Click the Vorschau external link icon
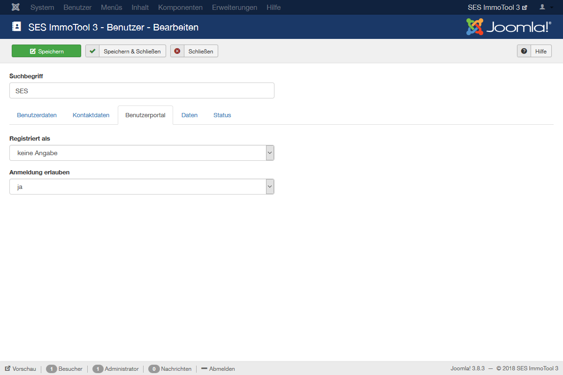 [8, 369]
